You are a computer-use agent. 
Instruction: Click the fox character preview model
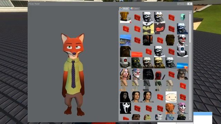click(x=73, y=74)
